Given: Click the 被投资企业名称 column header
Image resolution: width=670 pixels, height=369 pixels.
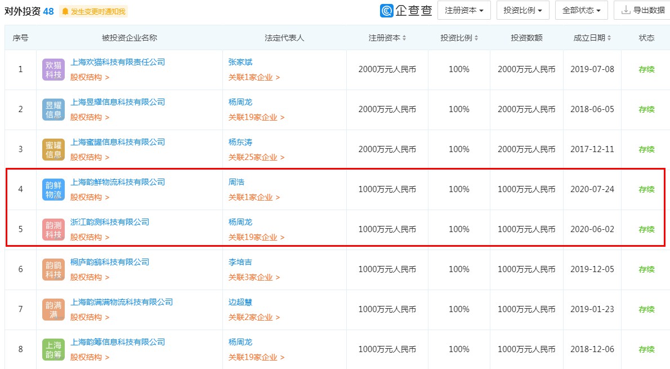Looking at the screenshot, I should [129, 38].
